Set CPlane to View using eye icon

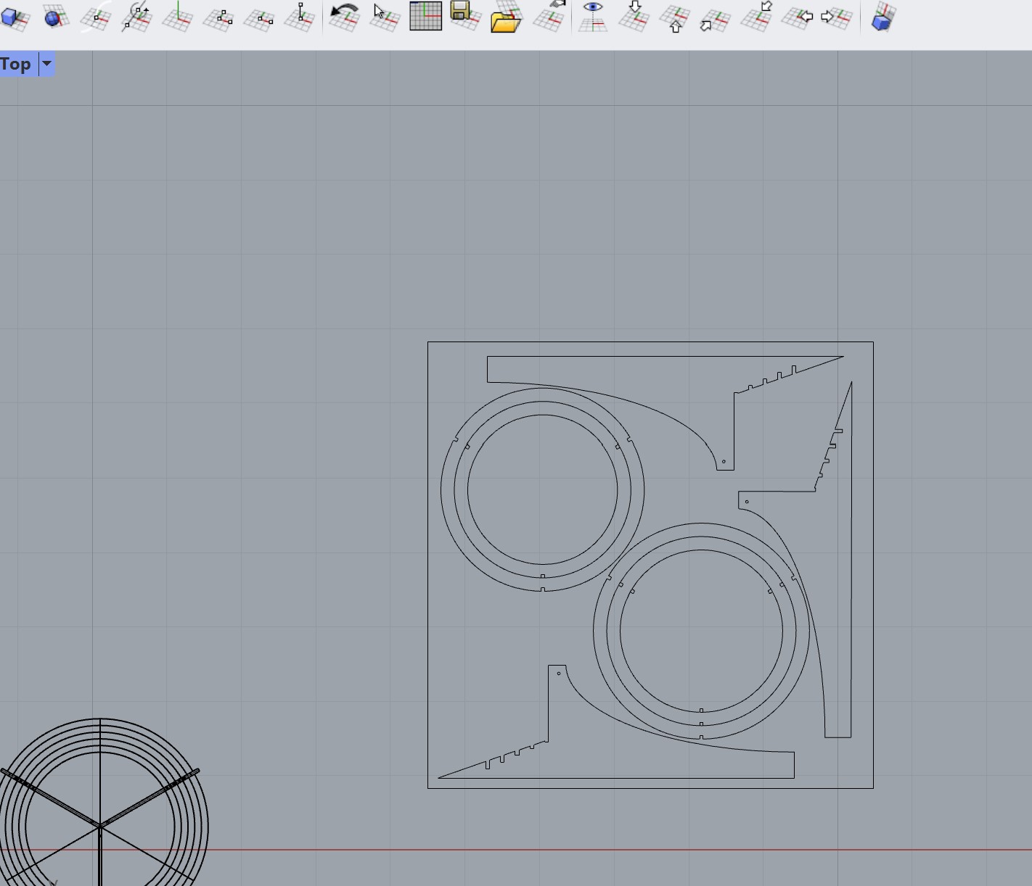(x=593, y=16)
